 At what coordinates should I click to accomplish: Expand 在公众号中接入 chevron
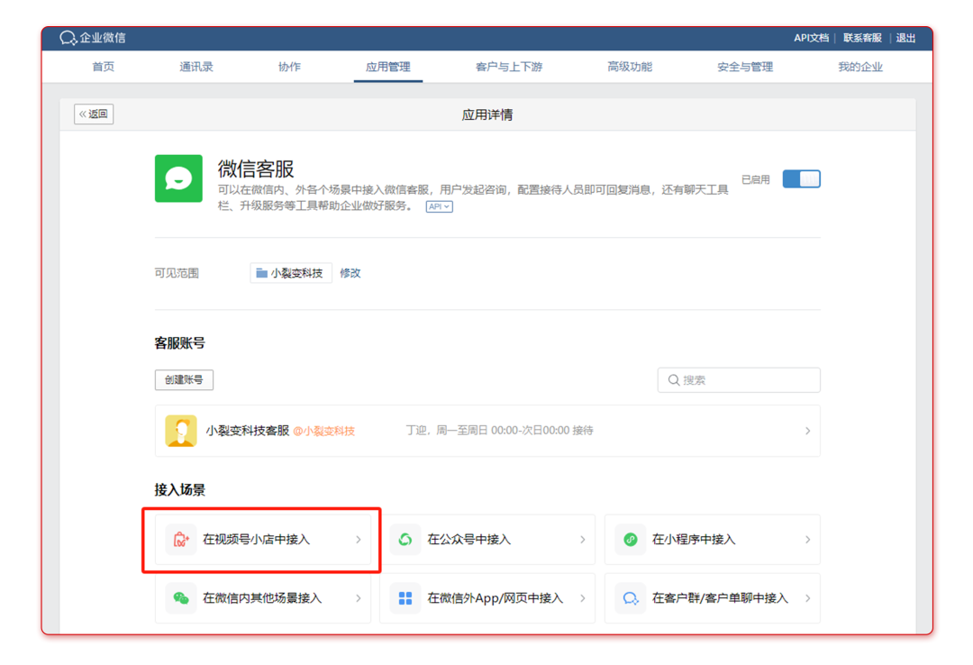[583, 540]
